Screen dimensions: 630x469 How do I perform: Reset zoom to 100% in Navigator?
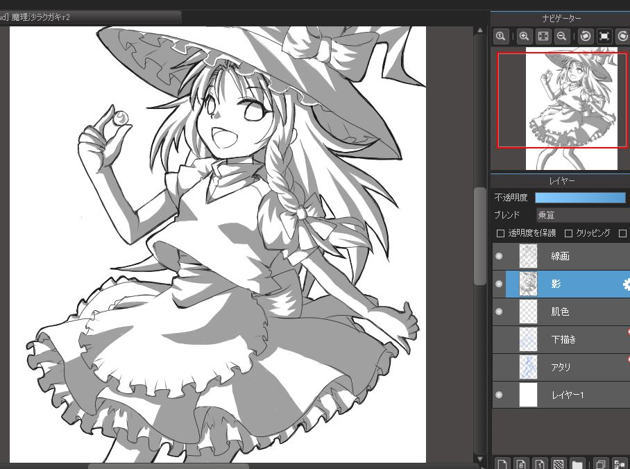pos(501,36)
